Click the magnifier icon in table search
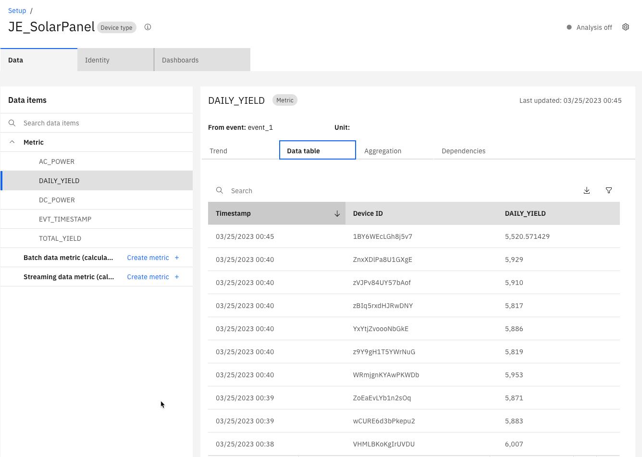The image size is (642, 457). [220, 190]
